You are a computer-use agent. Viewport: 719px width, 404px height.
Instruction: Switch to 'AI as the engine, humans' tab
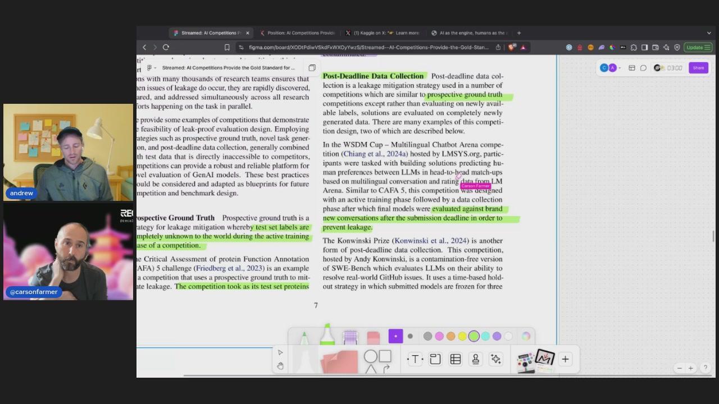pyautogui.click(x=468, y=33)
